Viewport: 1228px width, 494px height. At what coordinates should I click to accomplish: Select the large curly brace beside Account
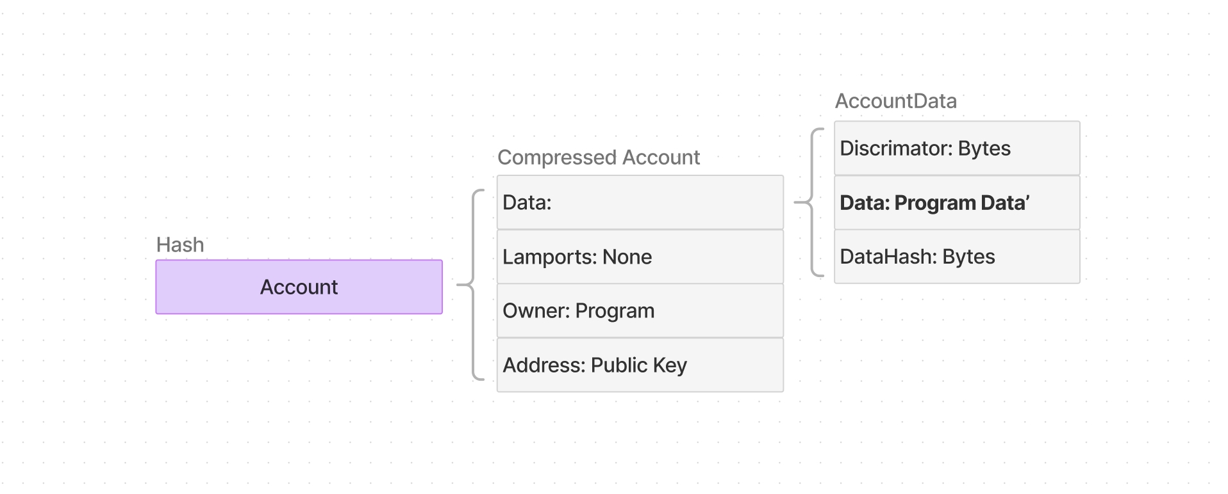(x=473, y=285)
